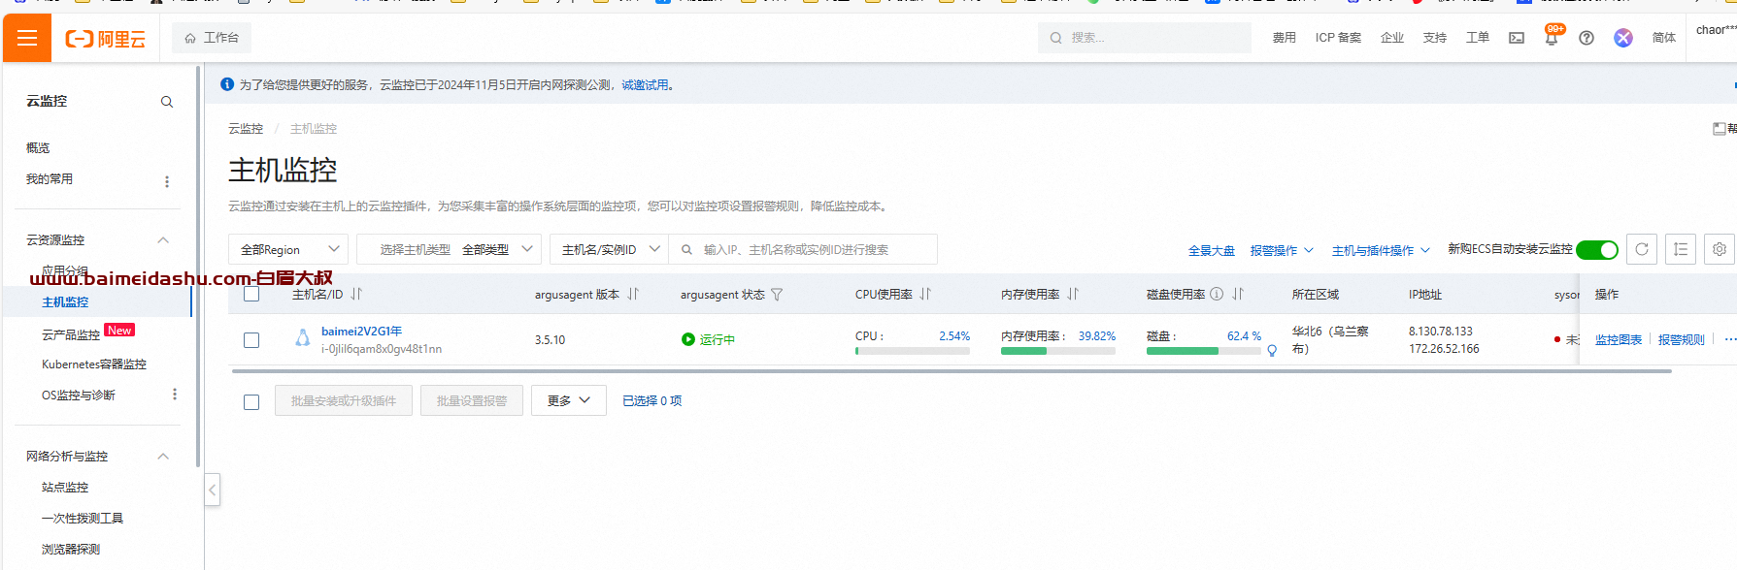Click the Linux icon of baimei2V2G1年
Image resolution: width=1737 pixels, height=570 pixels.
coord(303,338)
